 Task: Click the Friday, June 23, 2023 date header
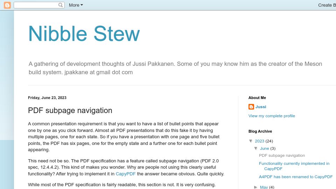(47, 98)
